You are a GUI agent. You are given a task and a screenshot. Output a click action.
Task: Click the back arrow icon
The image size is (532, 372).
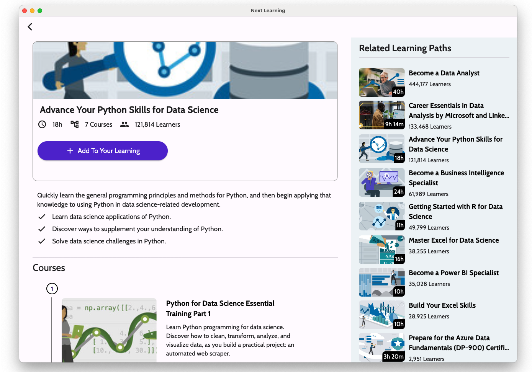pyautogui.click(x=30, y=27)
